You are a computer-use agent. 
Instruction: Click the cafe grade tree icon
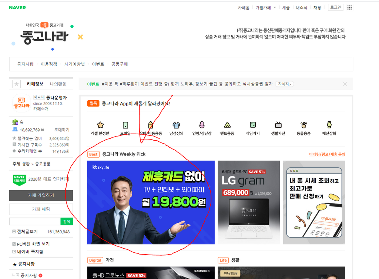(x=15, y=122)
